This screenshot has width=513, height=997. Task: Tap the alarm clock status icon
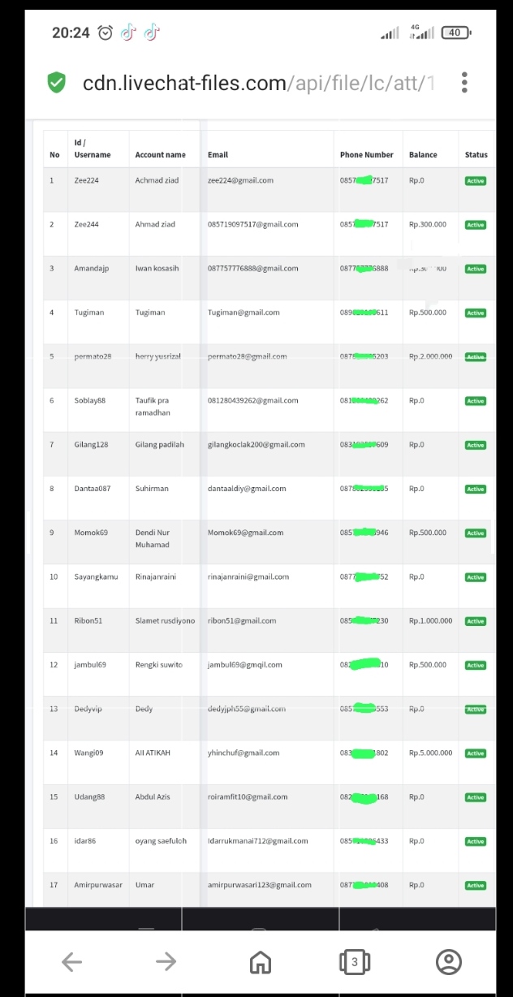[x=106, y=32]
